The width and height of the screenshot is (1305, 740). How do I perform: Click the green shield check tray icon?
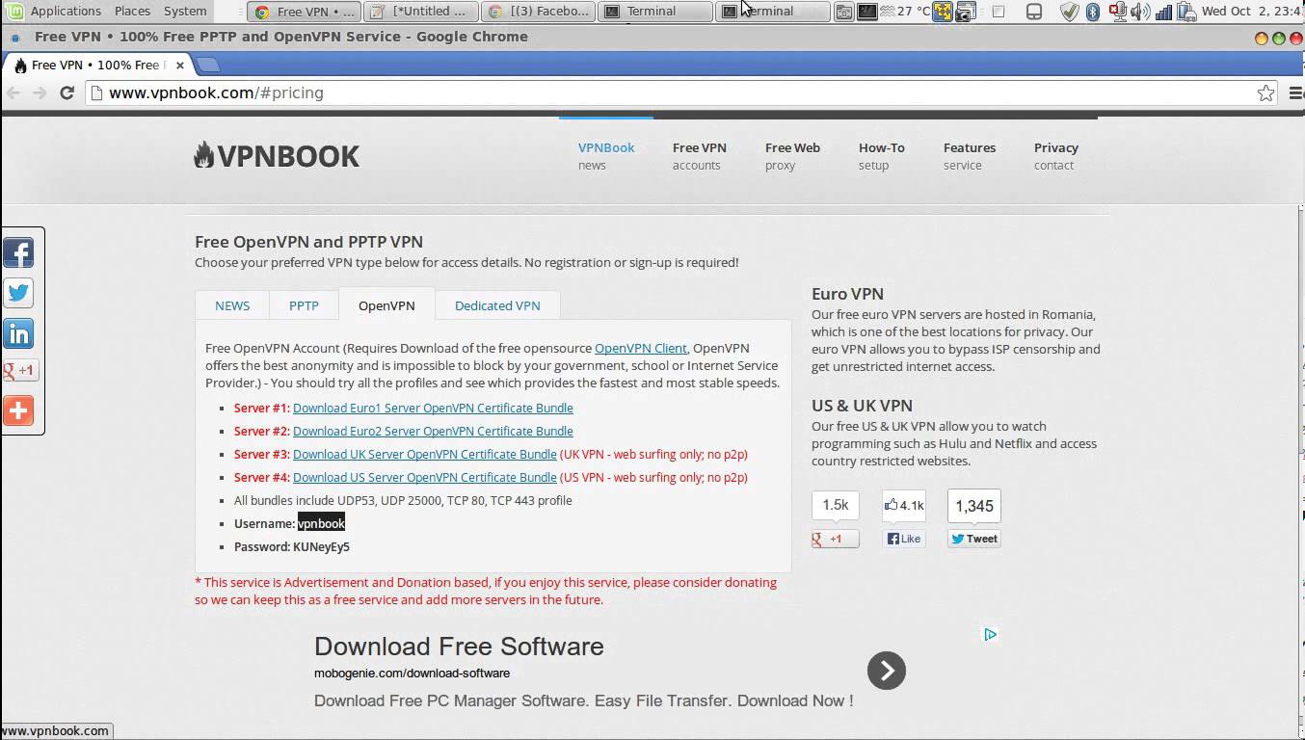(x=1069, y=12)
